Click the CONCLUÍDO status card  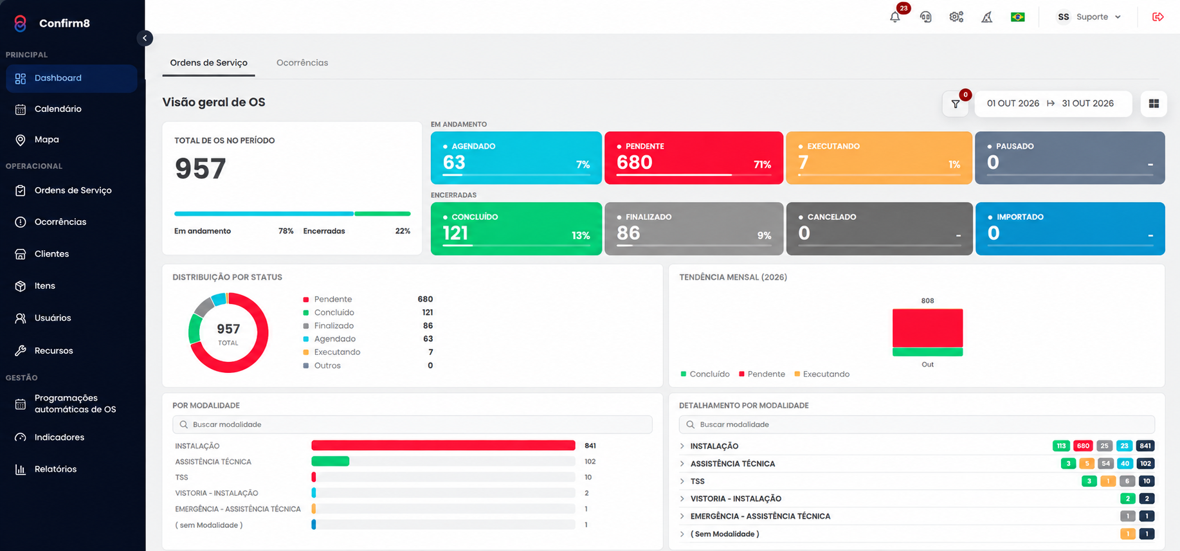coord(516,229)
